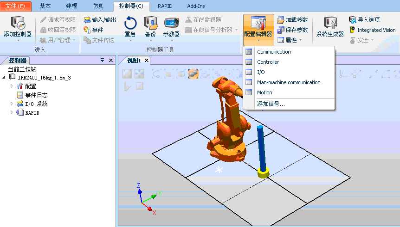Click the 配置编辑器 icon
Viewport: 400px width, 227px height.
tap(258, 23)
